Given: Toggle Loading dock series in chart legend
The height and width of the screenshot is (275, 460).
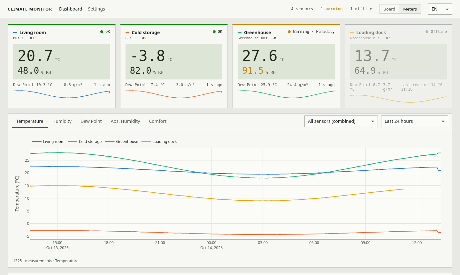Looking at the screenshot, I should pos(159,142).
